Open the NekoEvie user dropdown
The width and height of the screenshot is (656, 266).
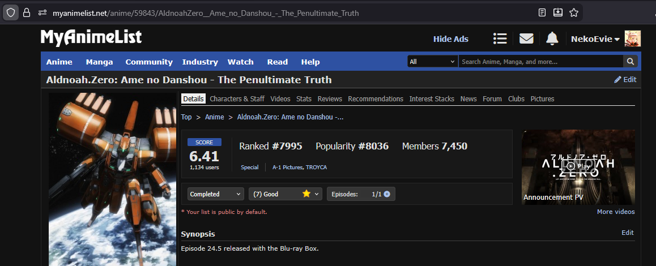[595, 39]
